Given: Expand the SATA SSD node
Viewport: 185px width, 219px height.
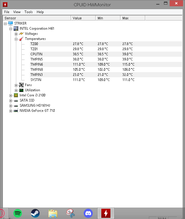Looking at the screenshot, I should tap(11, 101).
